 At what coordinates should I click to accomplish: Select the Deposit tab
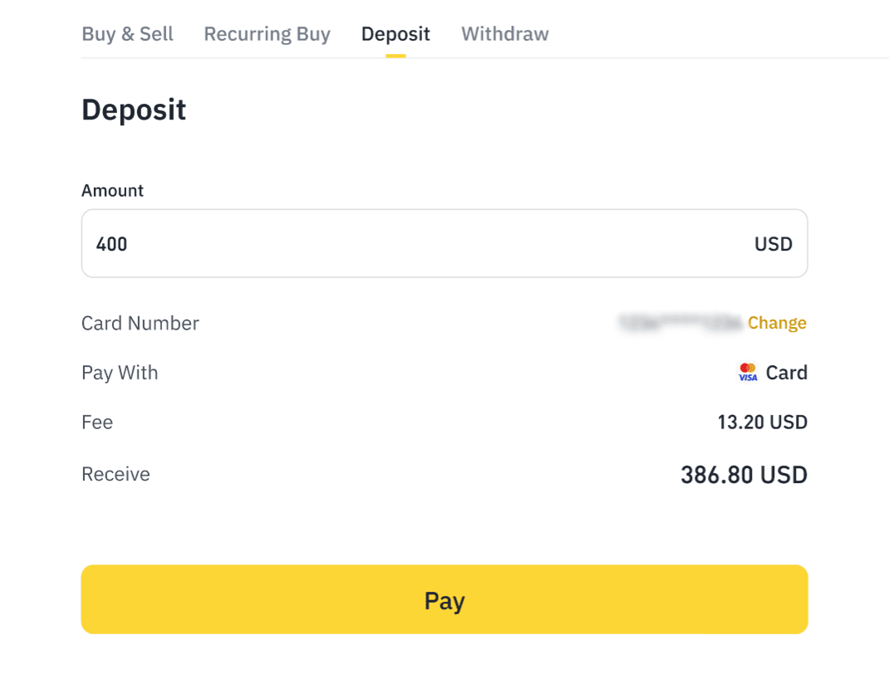395,34
